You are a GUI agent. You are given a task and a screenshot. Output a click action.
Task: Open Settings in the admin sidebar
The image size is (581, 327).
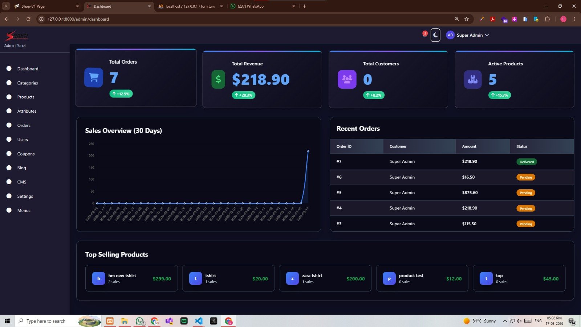pyautogui.click(x=25, y=196)
